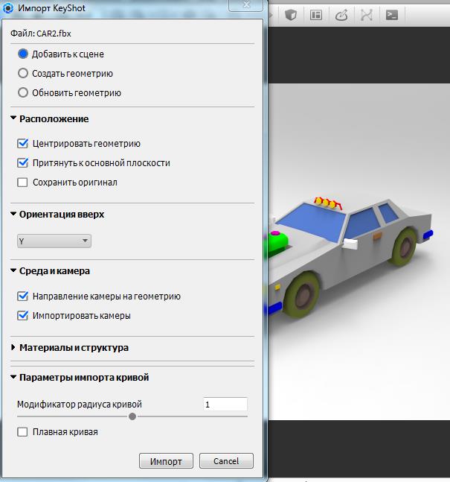
Task: Enable the Сохранить оригинал checkbox
Action: pyautogui.click(x=23, y=183)
